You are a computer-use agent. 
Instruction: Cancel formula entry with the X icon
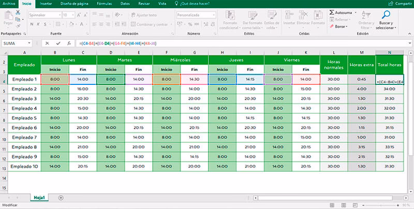(x=47, y=43)
